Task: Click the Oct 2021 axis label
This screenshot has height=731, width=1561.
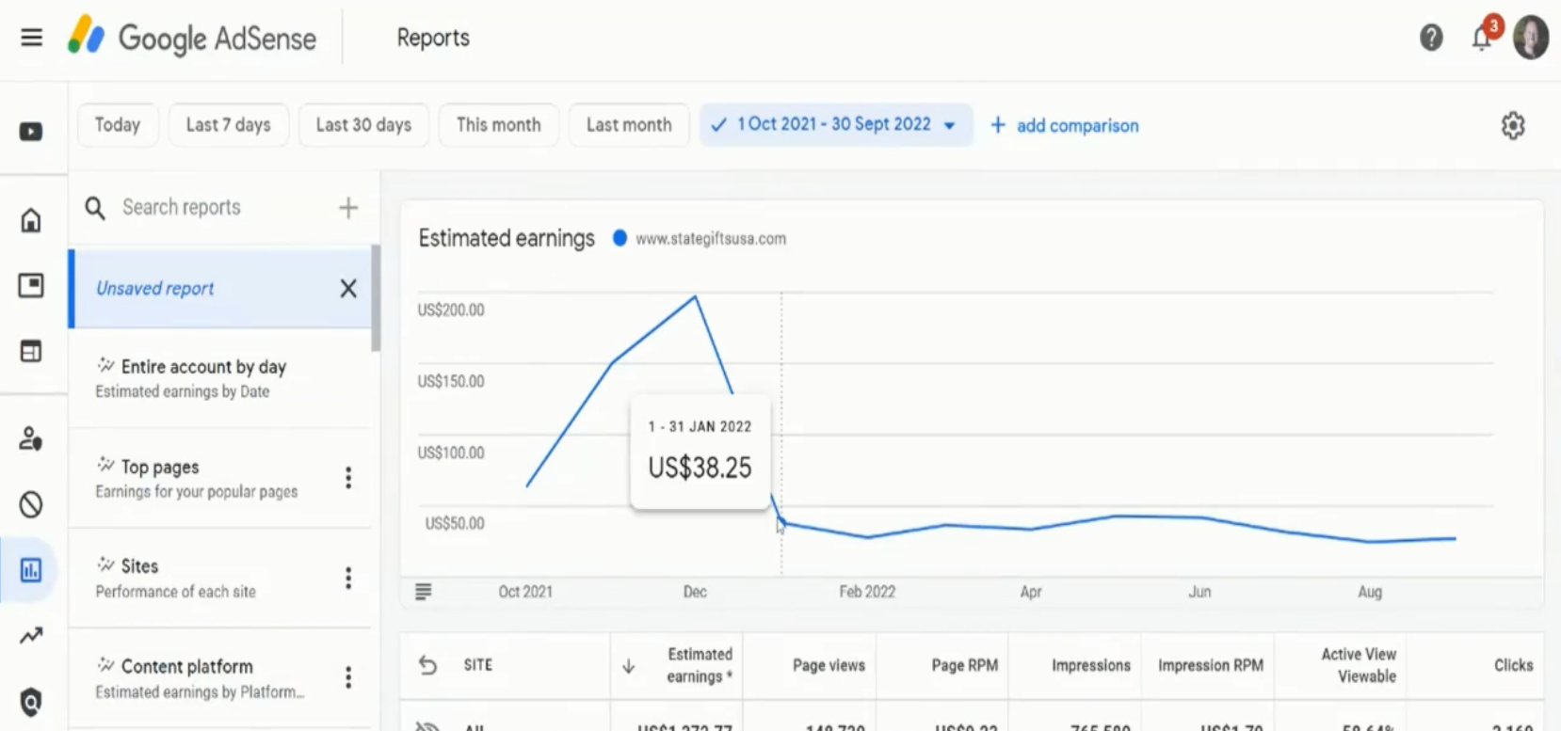Action: point(525,592)
